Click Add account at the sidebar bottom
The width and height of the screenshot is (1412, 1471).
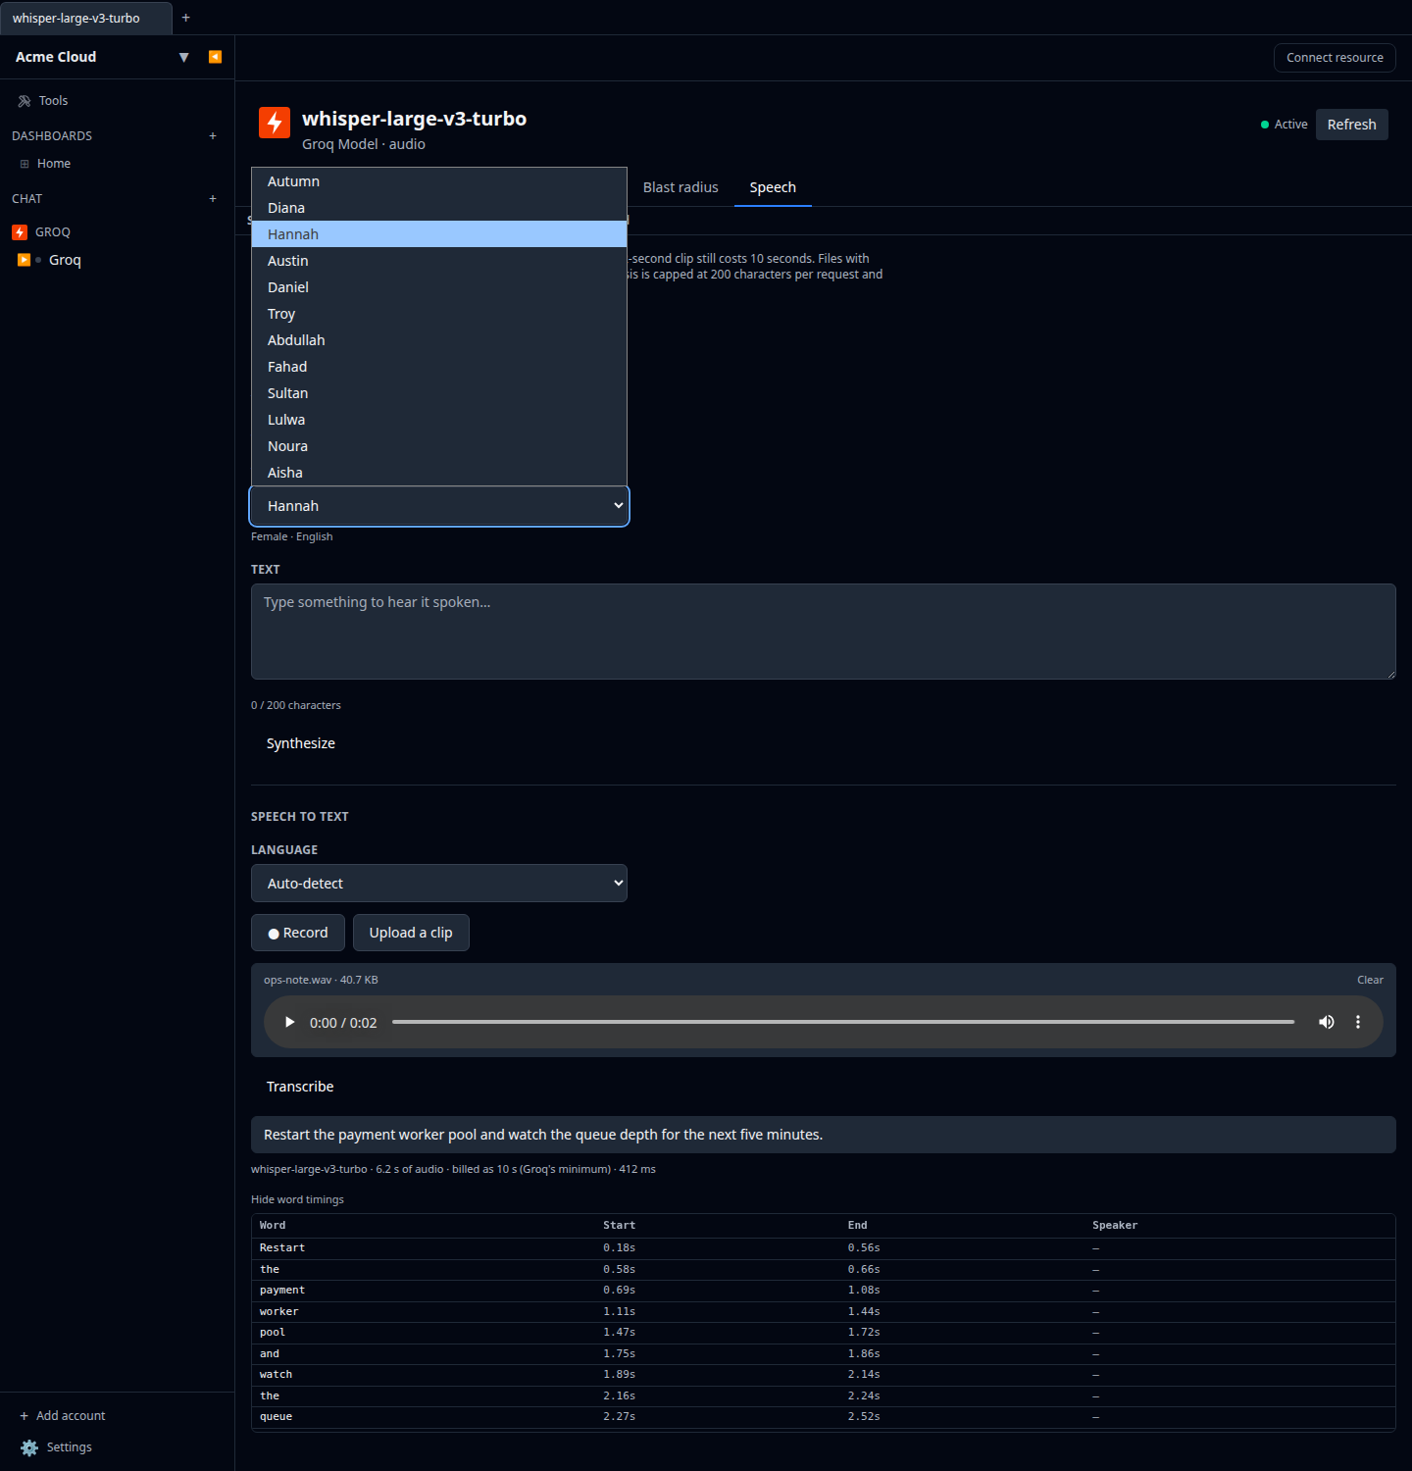(x=63, y=1416)
